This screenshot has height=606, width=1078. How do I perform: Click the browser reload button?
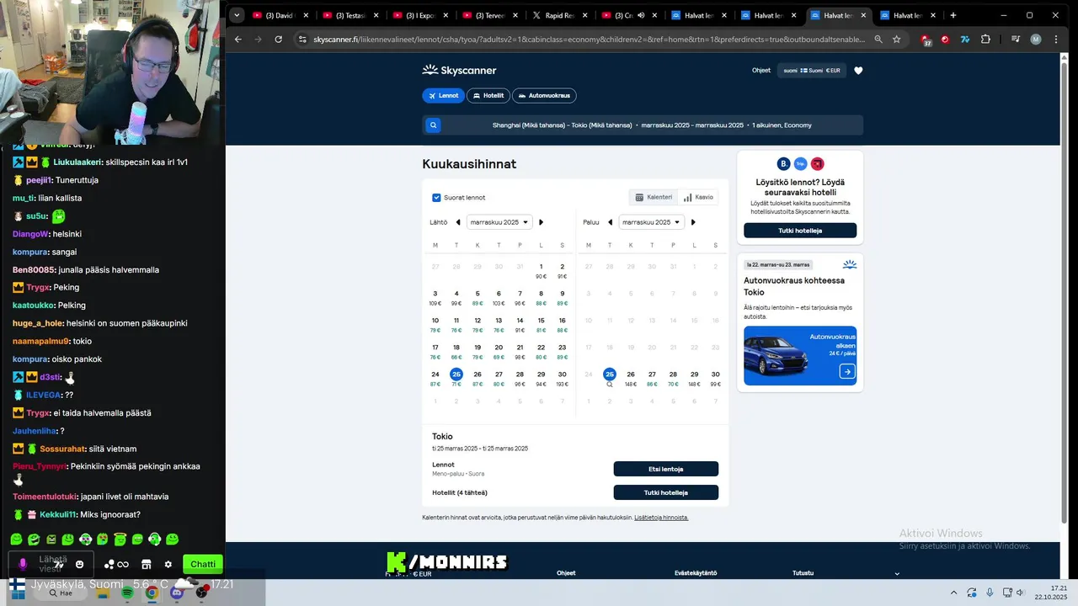coord(279,39)
